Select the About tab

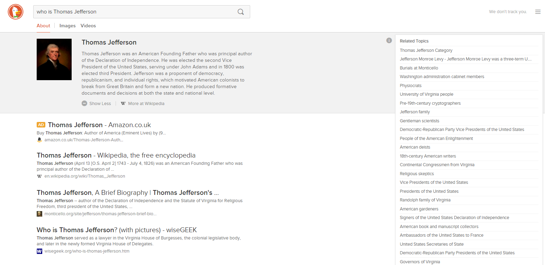(x=43, y=26)
